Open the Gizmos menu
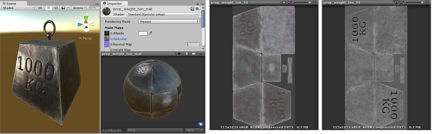Image resolution: width=444 pixels, height=134 pixels. coord(79,8)
